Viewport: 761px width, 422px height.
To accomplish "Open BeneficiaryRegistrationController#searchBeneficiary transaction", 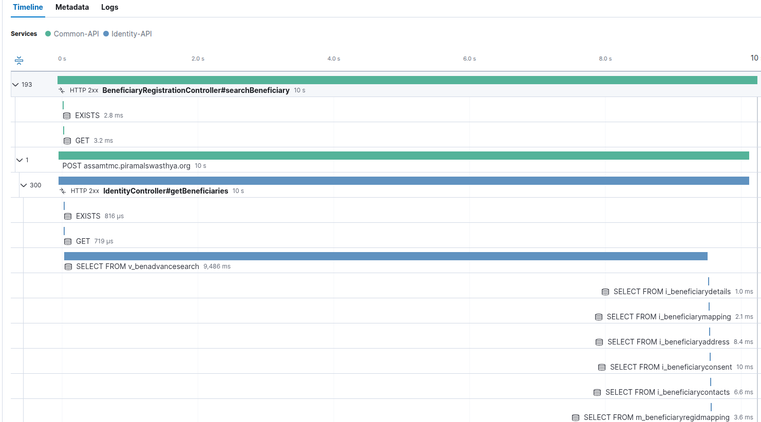I will [x=196, y=90].
